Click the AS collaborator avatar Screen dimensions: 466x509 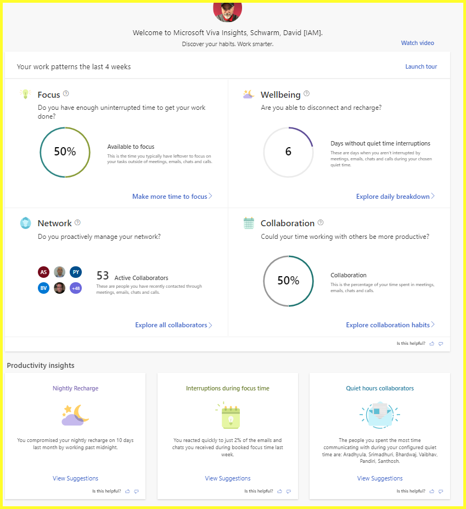coord(44,272)
